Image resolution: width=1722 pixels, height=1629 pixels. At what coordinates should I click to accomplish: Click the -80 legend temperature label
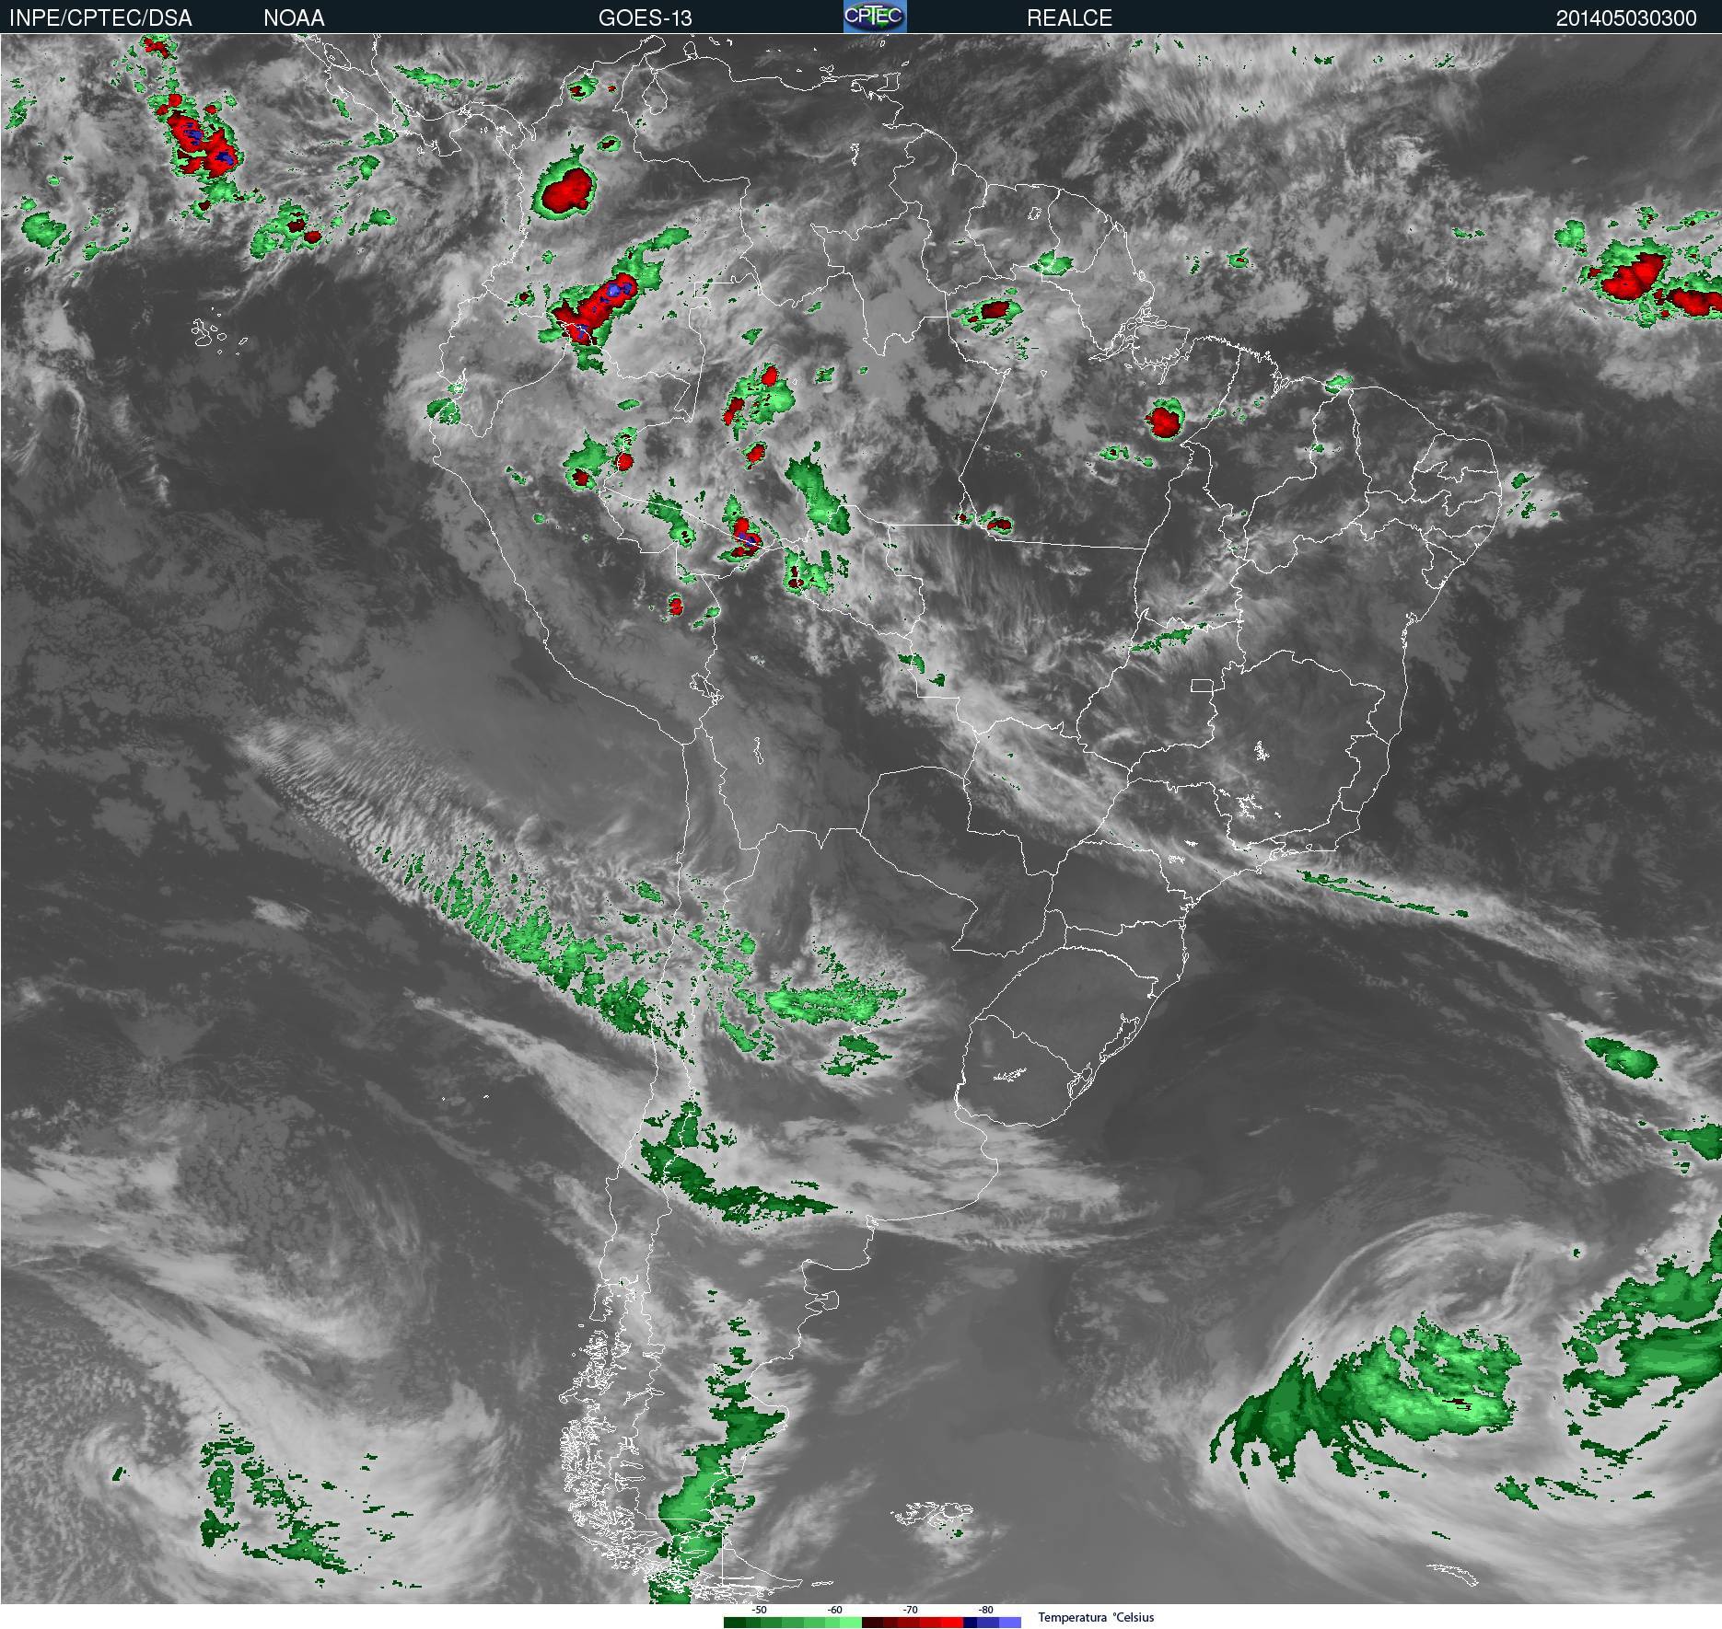click(x=985, y=1610)
